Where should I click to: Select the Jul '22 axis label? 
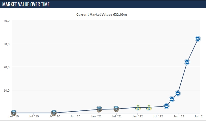[x=158, y=116]
